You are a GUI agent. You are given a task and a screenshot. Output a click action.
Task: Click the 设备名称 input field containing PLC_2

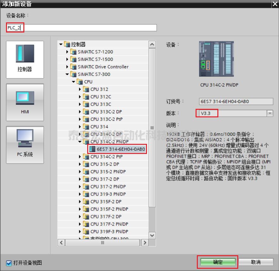(x=82, y=28)
